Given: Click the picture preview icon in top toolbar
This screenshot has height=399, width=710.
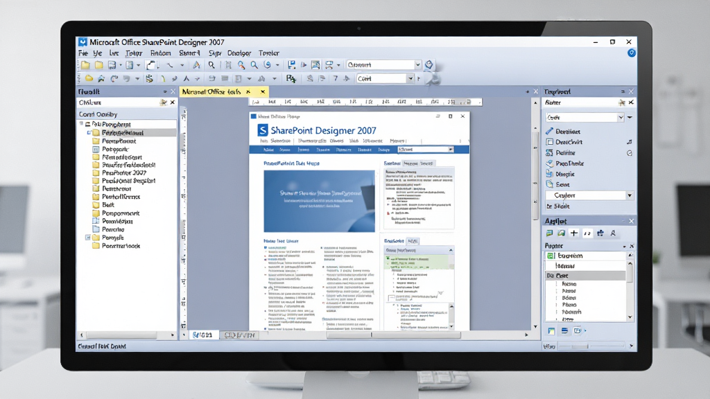Looking at the screenshot, I should [315, 65].
